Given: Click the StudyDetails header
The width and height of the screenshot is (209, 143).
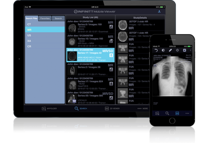Looking at the screenshot, I should point(140,18).
